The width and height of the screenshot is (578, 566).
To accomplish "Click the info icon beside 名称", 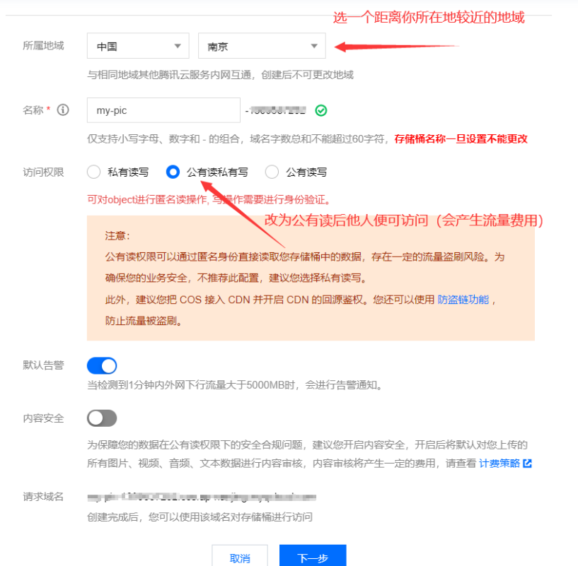I will click(x=63, y=110).
